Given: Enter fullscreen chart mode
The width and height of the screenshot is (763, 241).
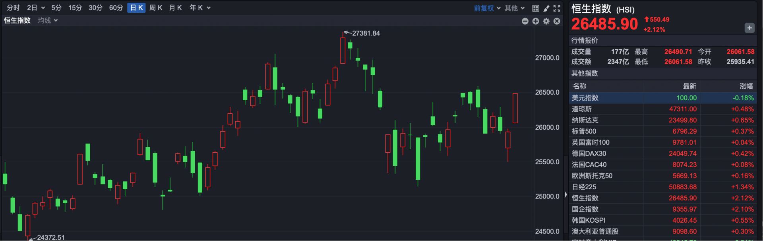Looking at the screenshot, I should [557, 8].
